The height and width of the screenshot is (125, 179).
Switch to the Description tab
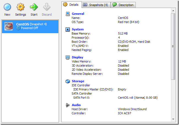123,5
